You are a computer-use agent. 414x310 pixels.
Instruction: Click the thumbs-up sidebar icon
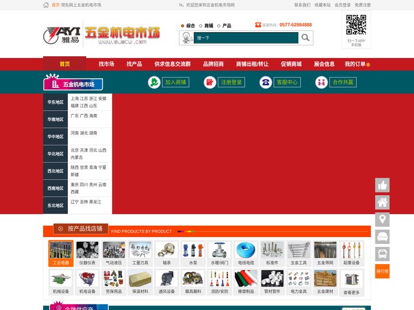pyautogui.click(x=382, y=185)
